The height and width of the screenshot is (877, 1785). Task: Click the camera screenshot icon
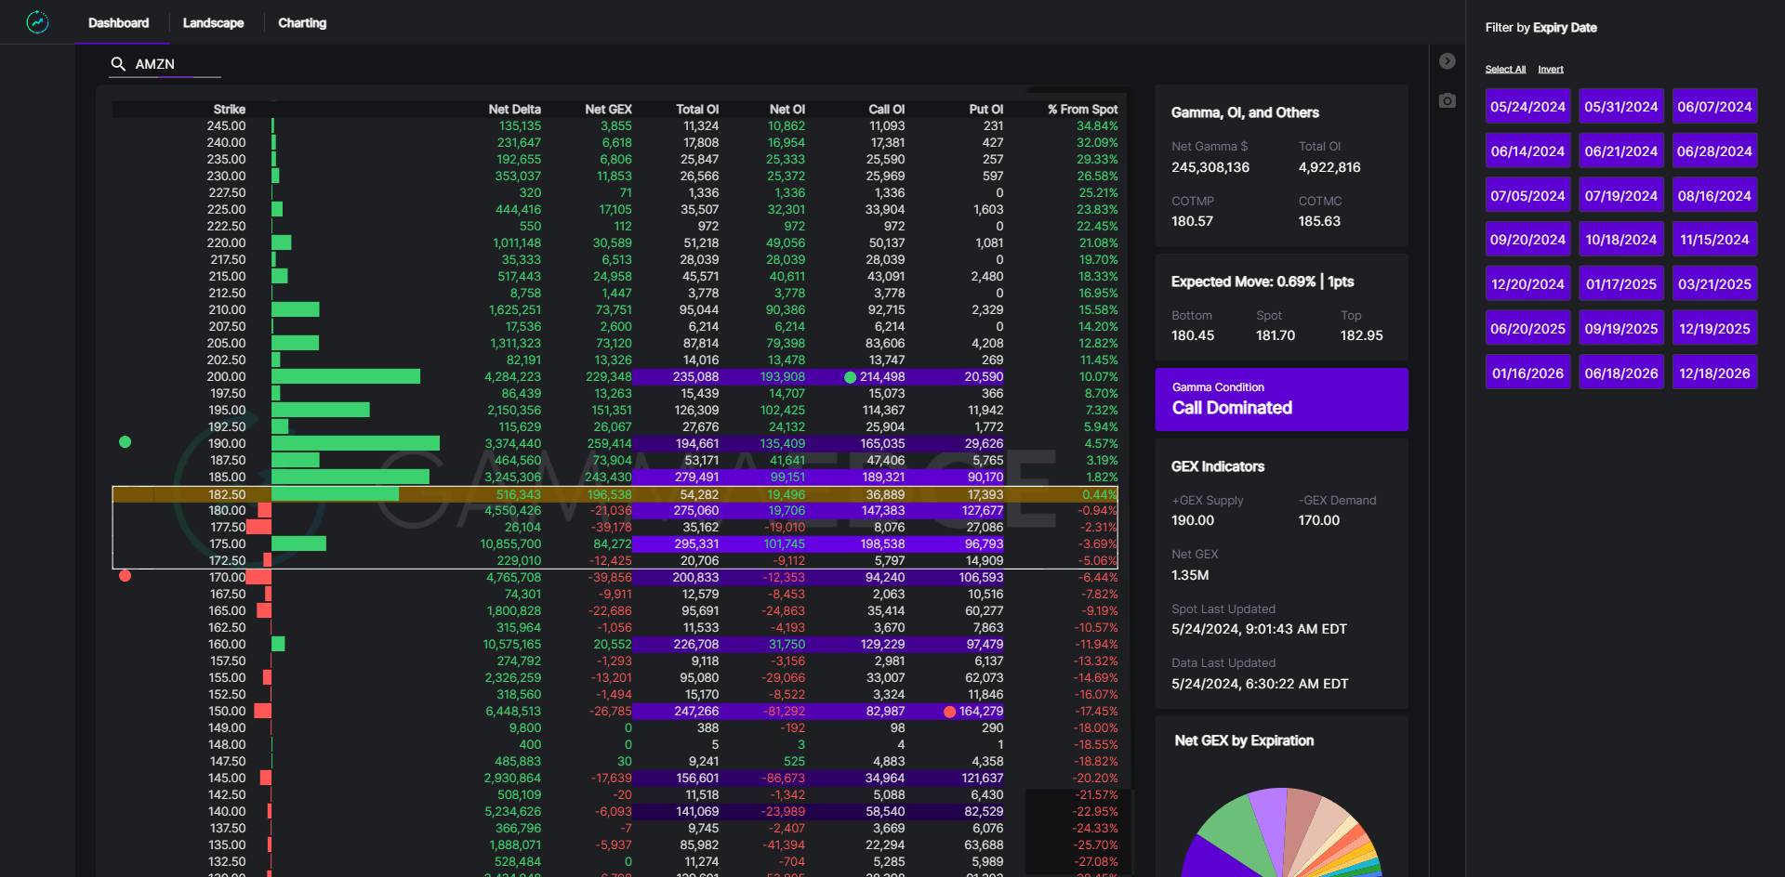(x=1447, y=100)
